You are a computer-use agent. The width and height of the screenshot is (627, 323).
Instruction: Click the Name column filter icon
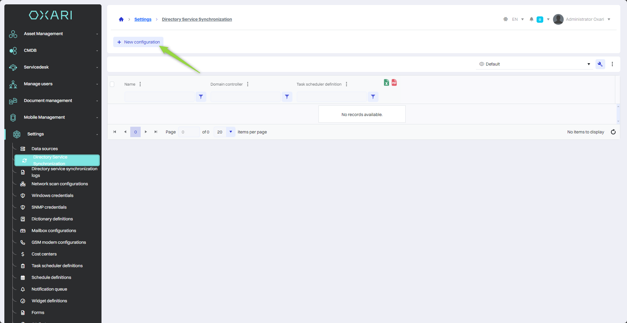pos(201,97)
